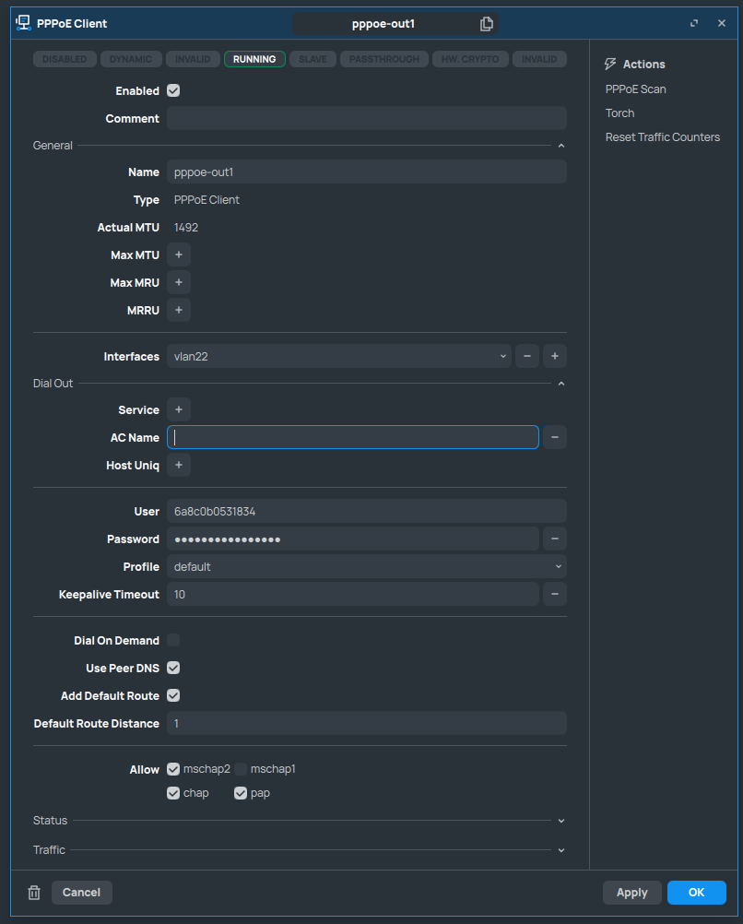Add a Service entry with plus button

179,409
